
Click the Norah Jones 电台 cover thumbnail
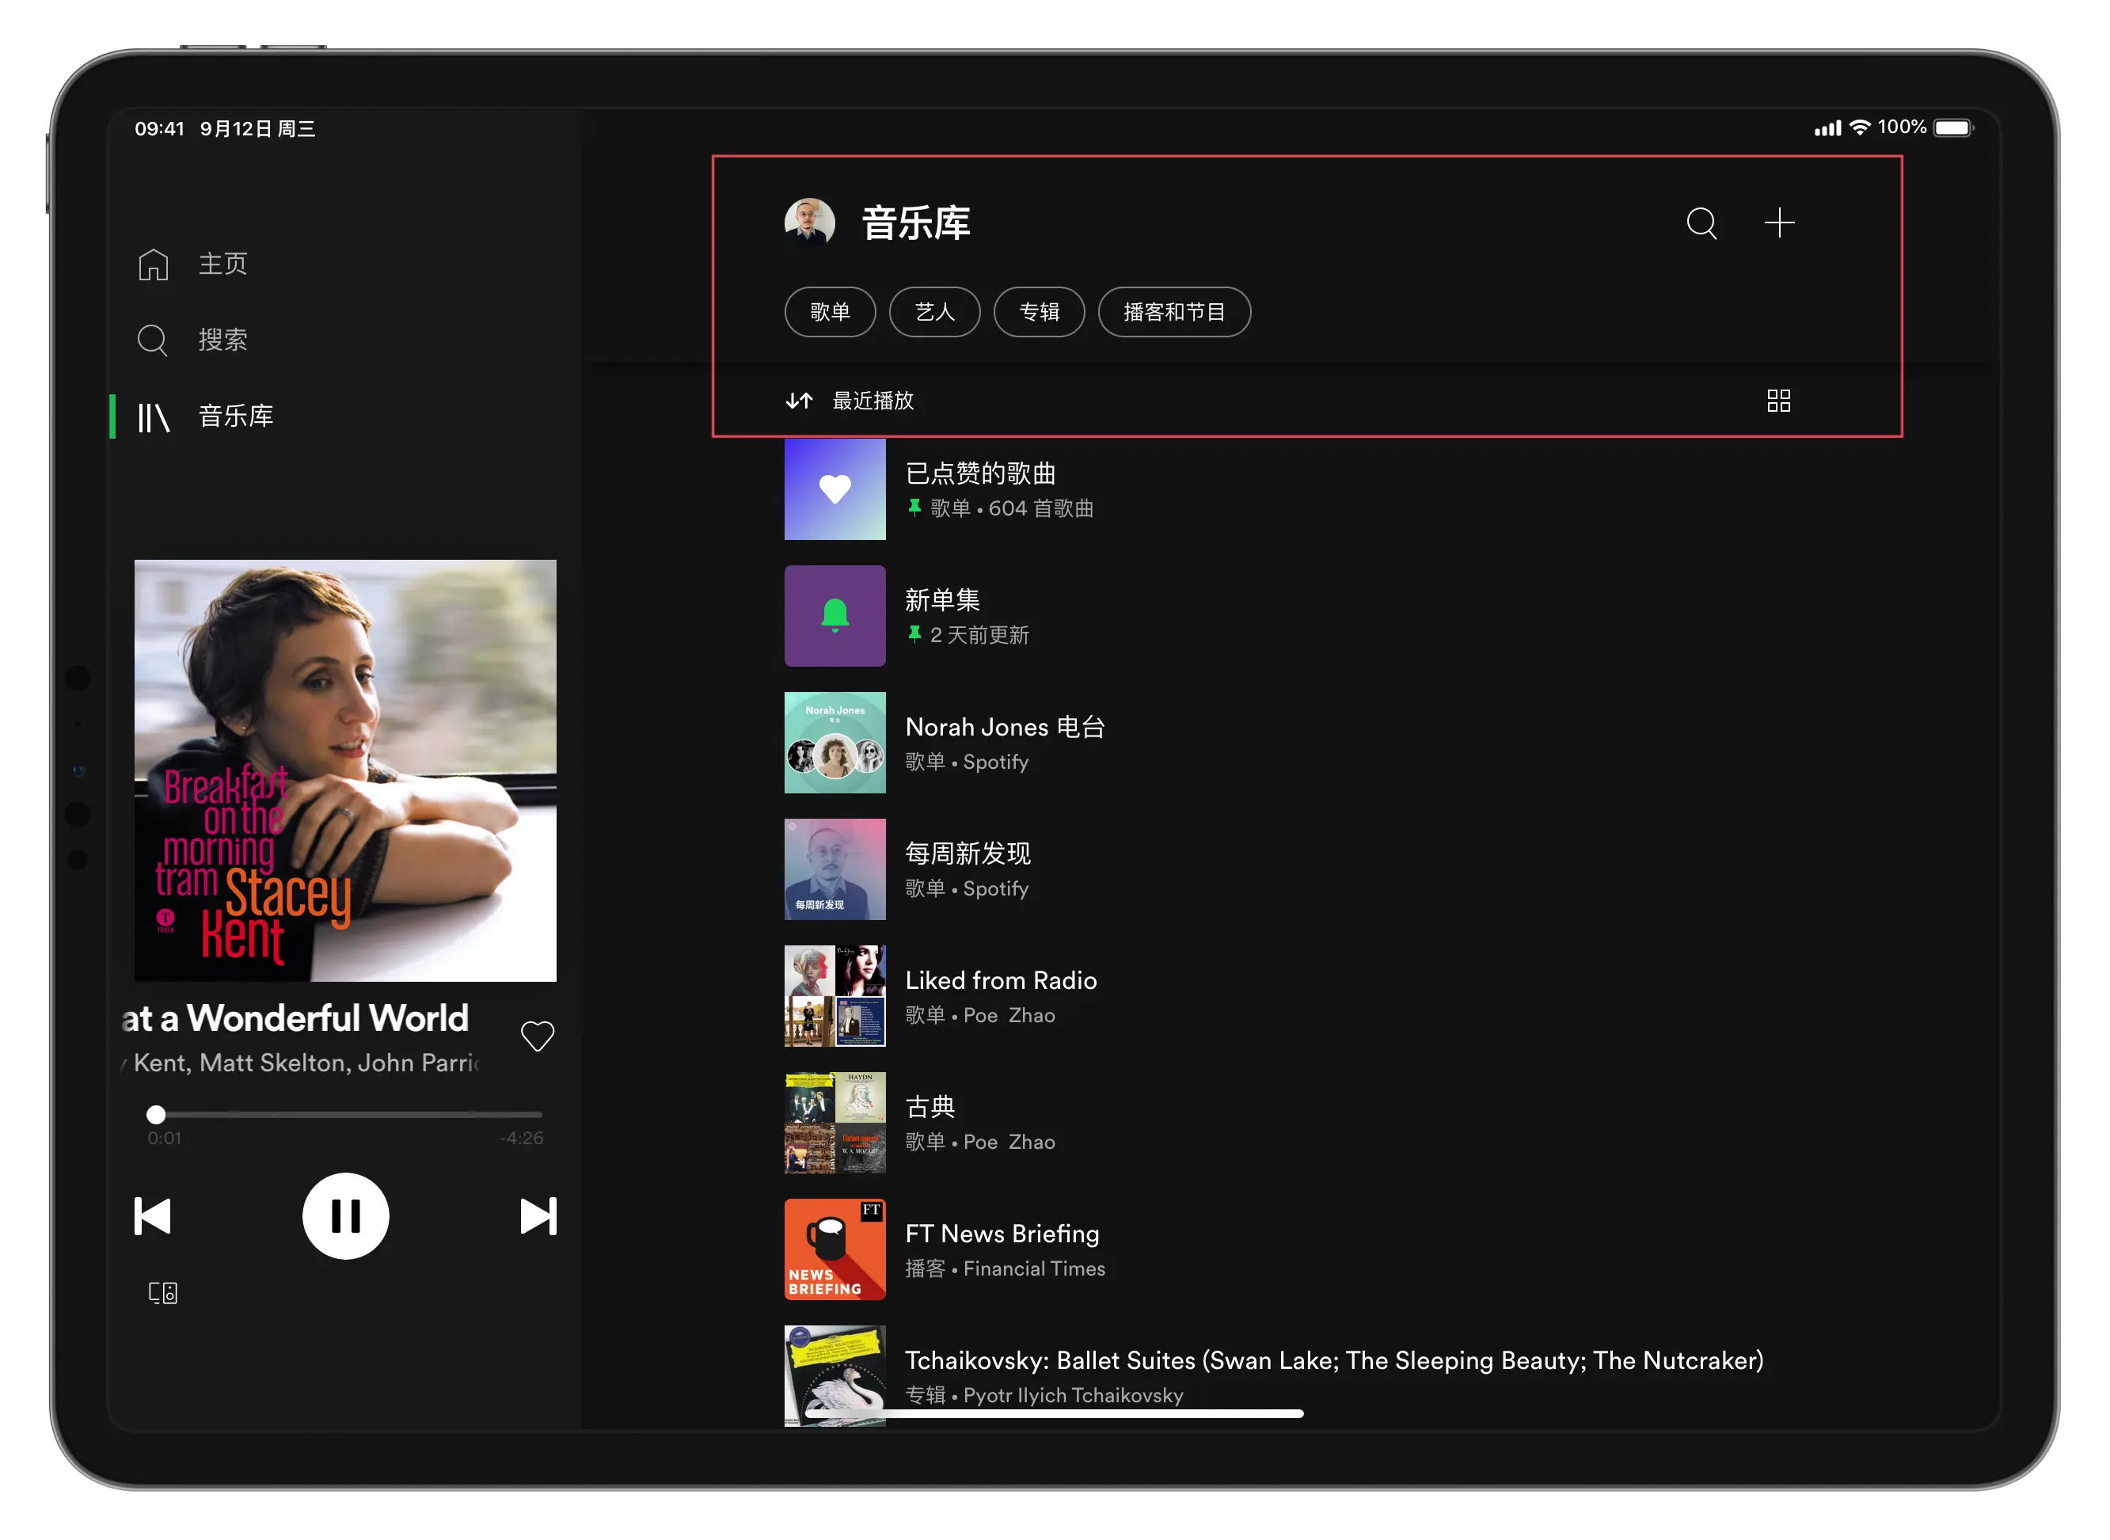tap(835, 743)
